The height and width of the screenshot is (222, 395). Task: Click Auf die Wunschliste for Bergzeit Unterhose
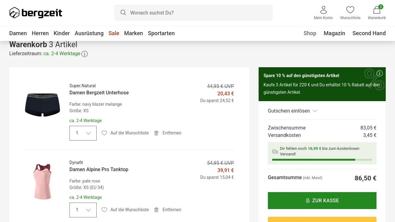(x=130, y=133)
